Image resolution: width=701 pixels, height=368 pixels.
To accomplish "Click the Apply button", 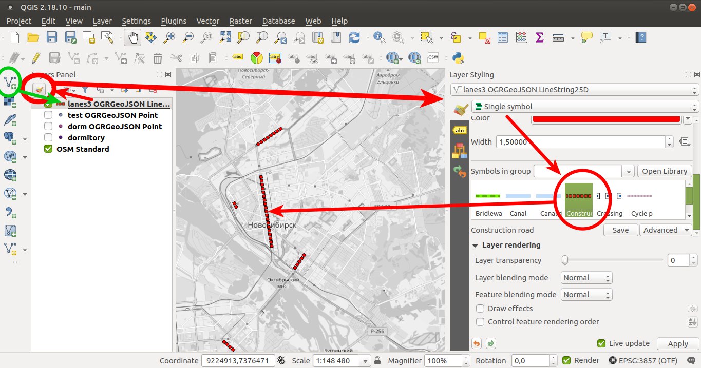I will coord(678,344).
